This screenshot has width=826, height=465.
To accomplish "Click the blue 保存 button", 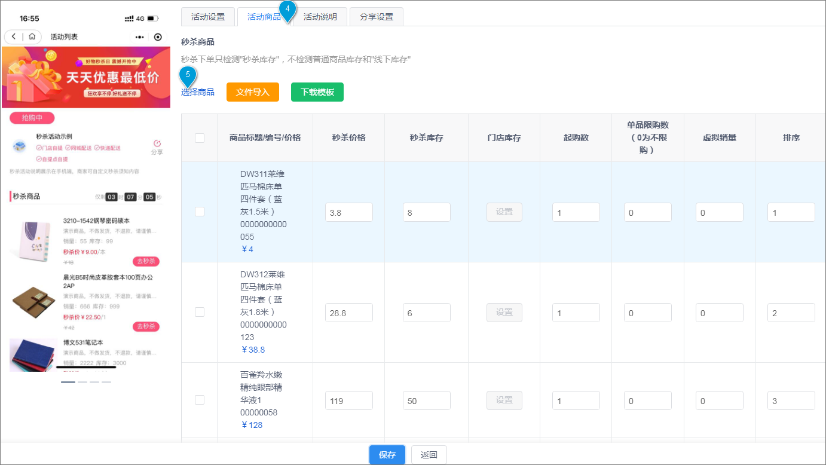I will (387, 455).
